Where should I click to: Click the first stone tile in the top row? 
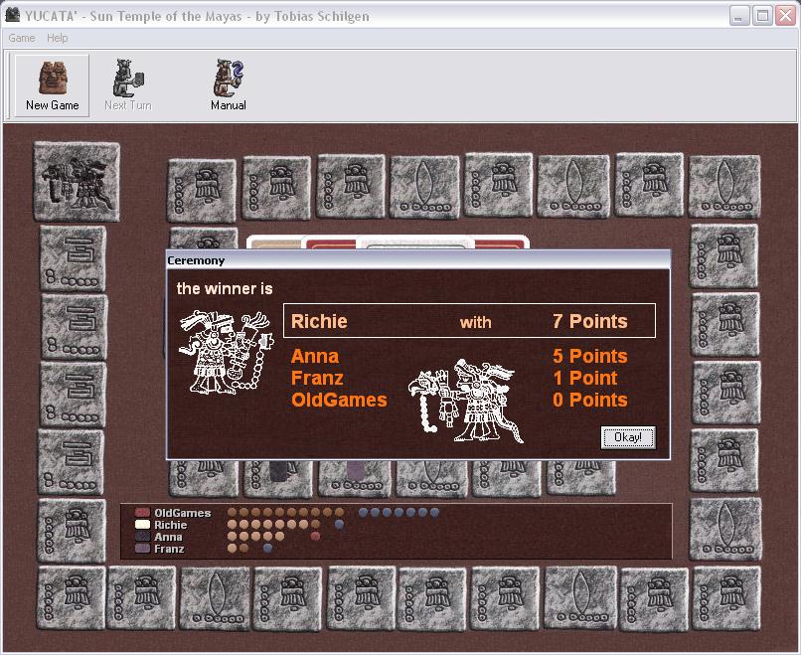(202, 190)
